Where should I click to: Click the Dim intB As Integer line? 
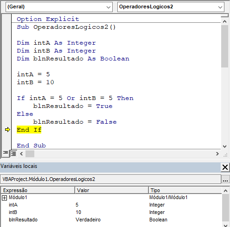(x=56, y=51)
